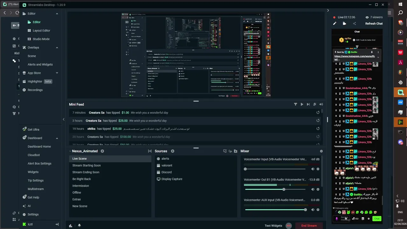This screenshot has height=229, width=407.
Task: Click End Stream button
Action: (x=309, y=226)
